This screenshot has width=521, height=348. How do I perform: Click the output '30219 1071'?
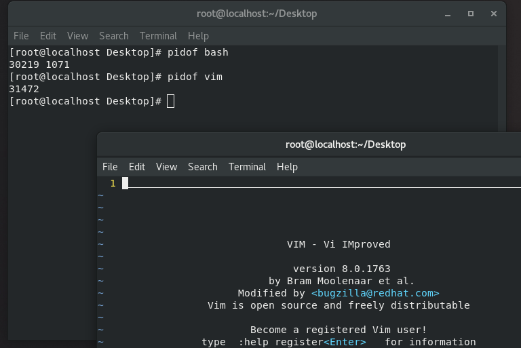pos(39,64)
